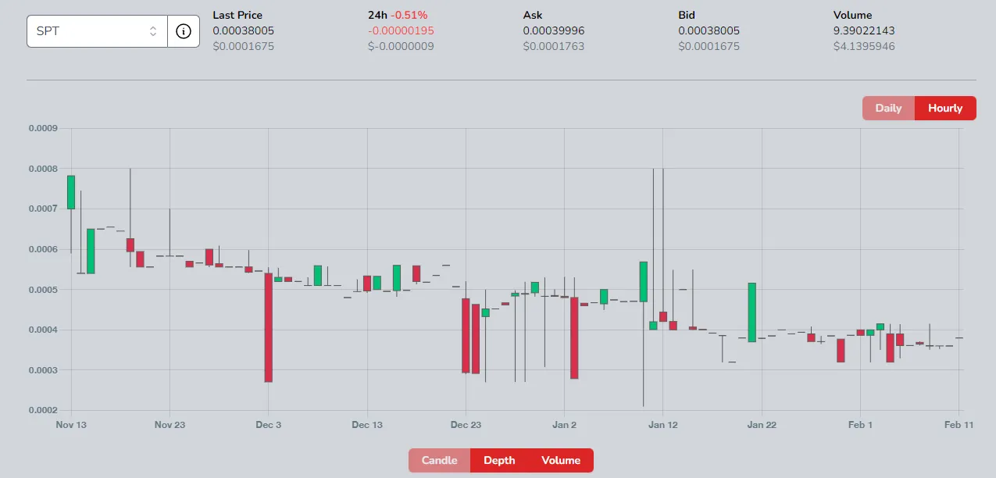Open the SPT token selector dropdown
Viewport: 996px width, 478px height.
pos(98,31)
